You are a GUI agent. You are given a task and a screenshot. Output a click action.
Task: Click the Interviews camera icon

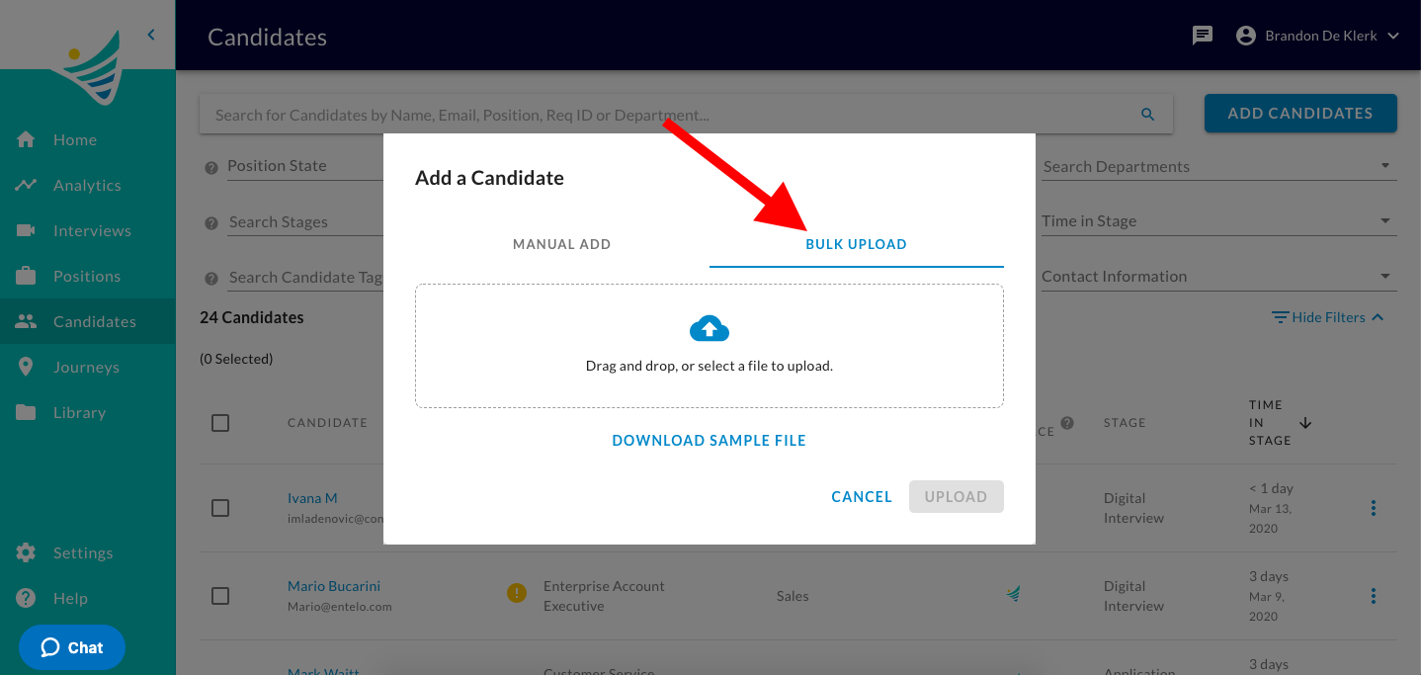[x=26, y=230]
